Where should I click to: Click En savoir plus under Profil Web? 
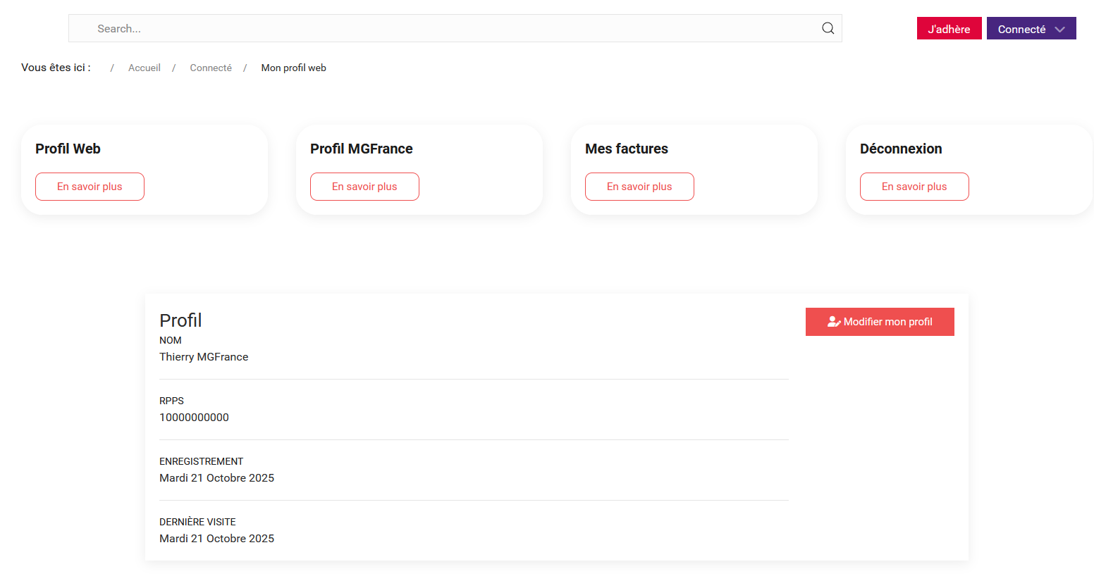pos(90,187)
